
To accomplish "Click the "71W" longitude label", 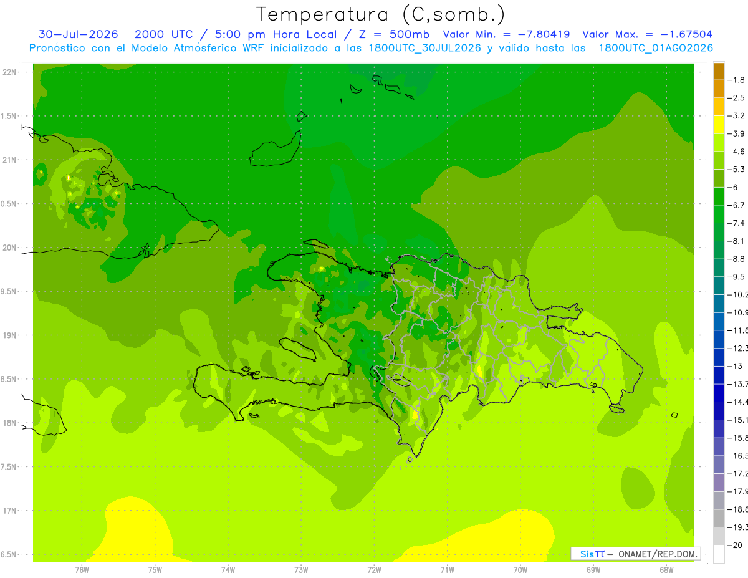I will click(447, 569).
